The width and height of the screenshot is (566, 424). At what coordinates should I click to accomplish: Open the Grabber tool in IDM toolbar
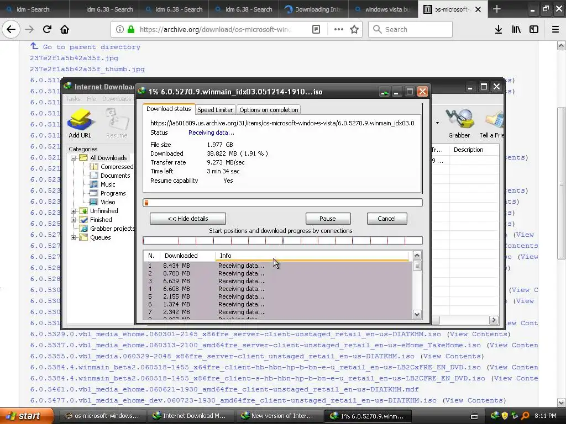coord(459,123)
